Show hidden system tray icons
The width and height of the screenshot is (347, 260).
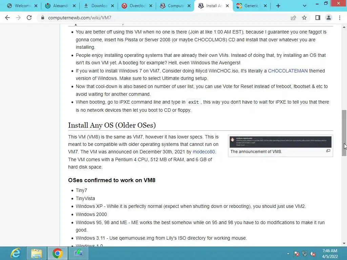(x=288, y=254)
